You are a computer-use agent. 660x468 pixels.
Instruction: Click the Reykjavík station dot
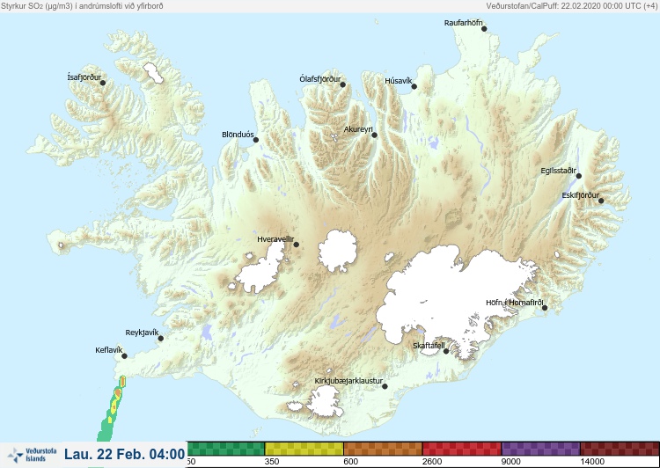[x=161, y=339]
